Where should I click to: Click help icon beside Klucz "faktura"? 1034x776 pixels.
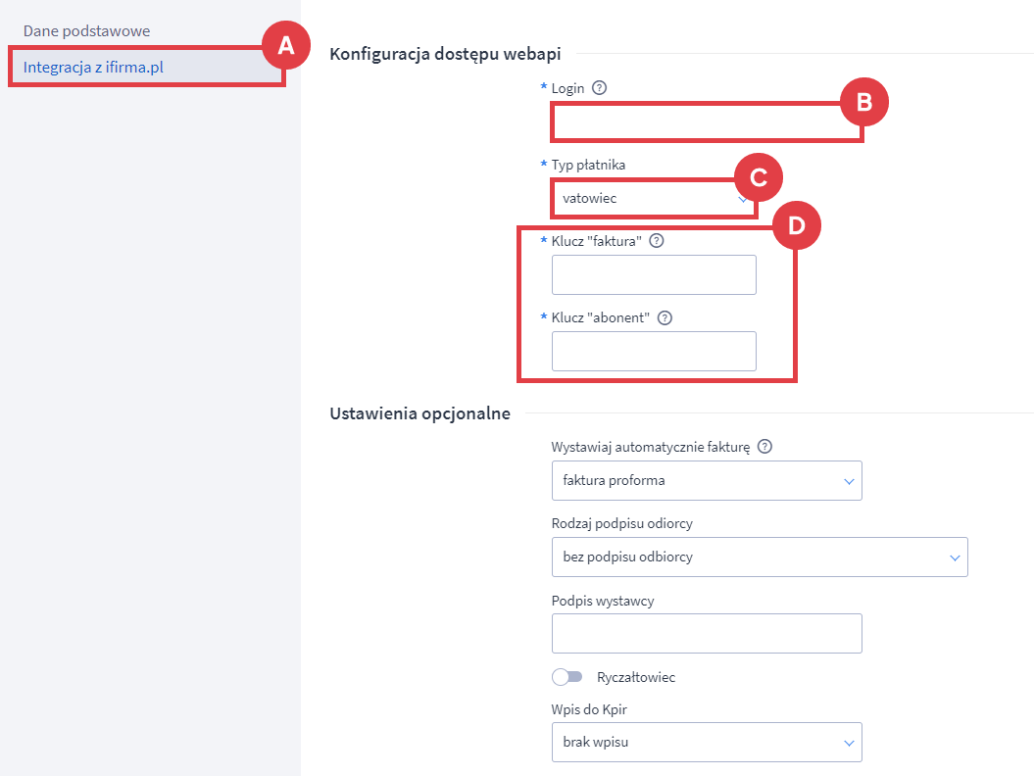pyautogui.click(x=657, y=241)
